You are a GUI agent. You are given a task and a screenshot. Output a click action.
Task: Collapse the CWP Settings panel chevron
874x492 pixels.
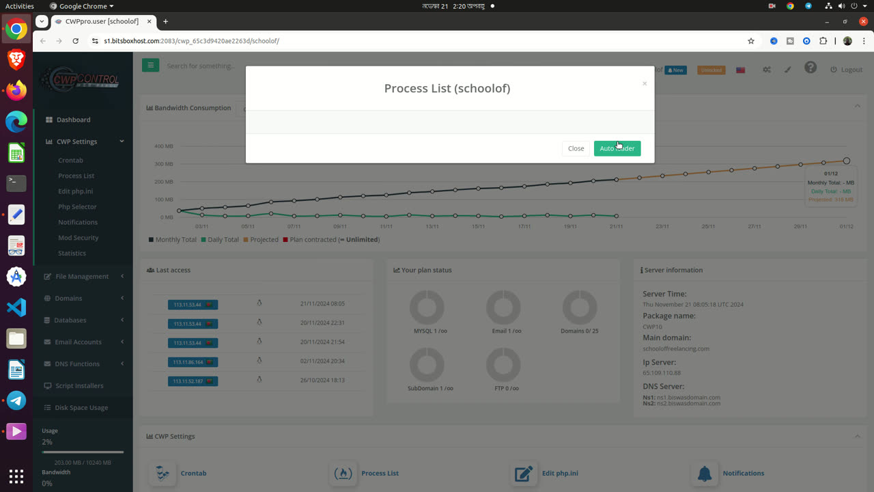coord(857,436)
